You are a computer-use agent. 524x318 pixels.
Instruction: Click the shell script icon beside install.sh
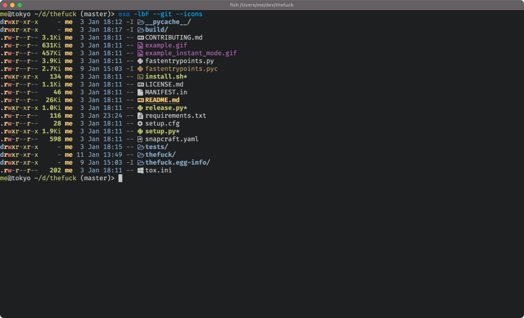141,77
